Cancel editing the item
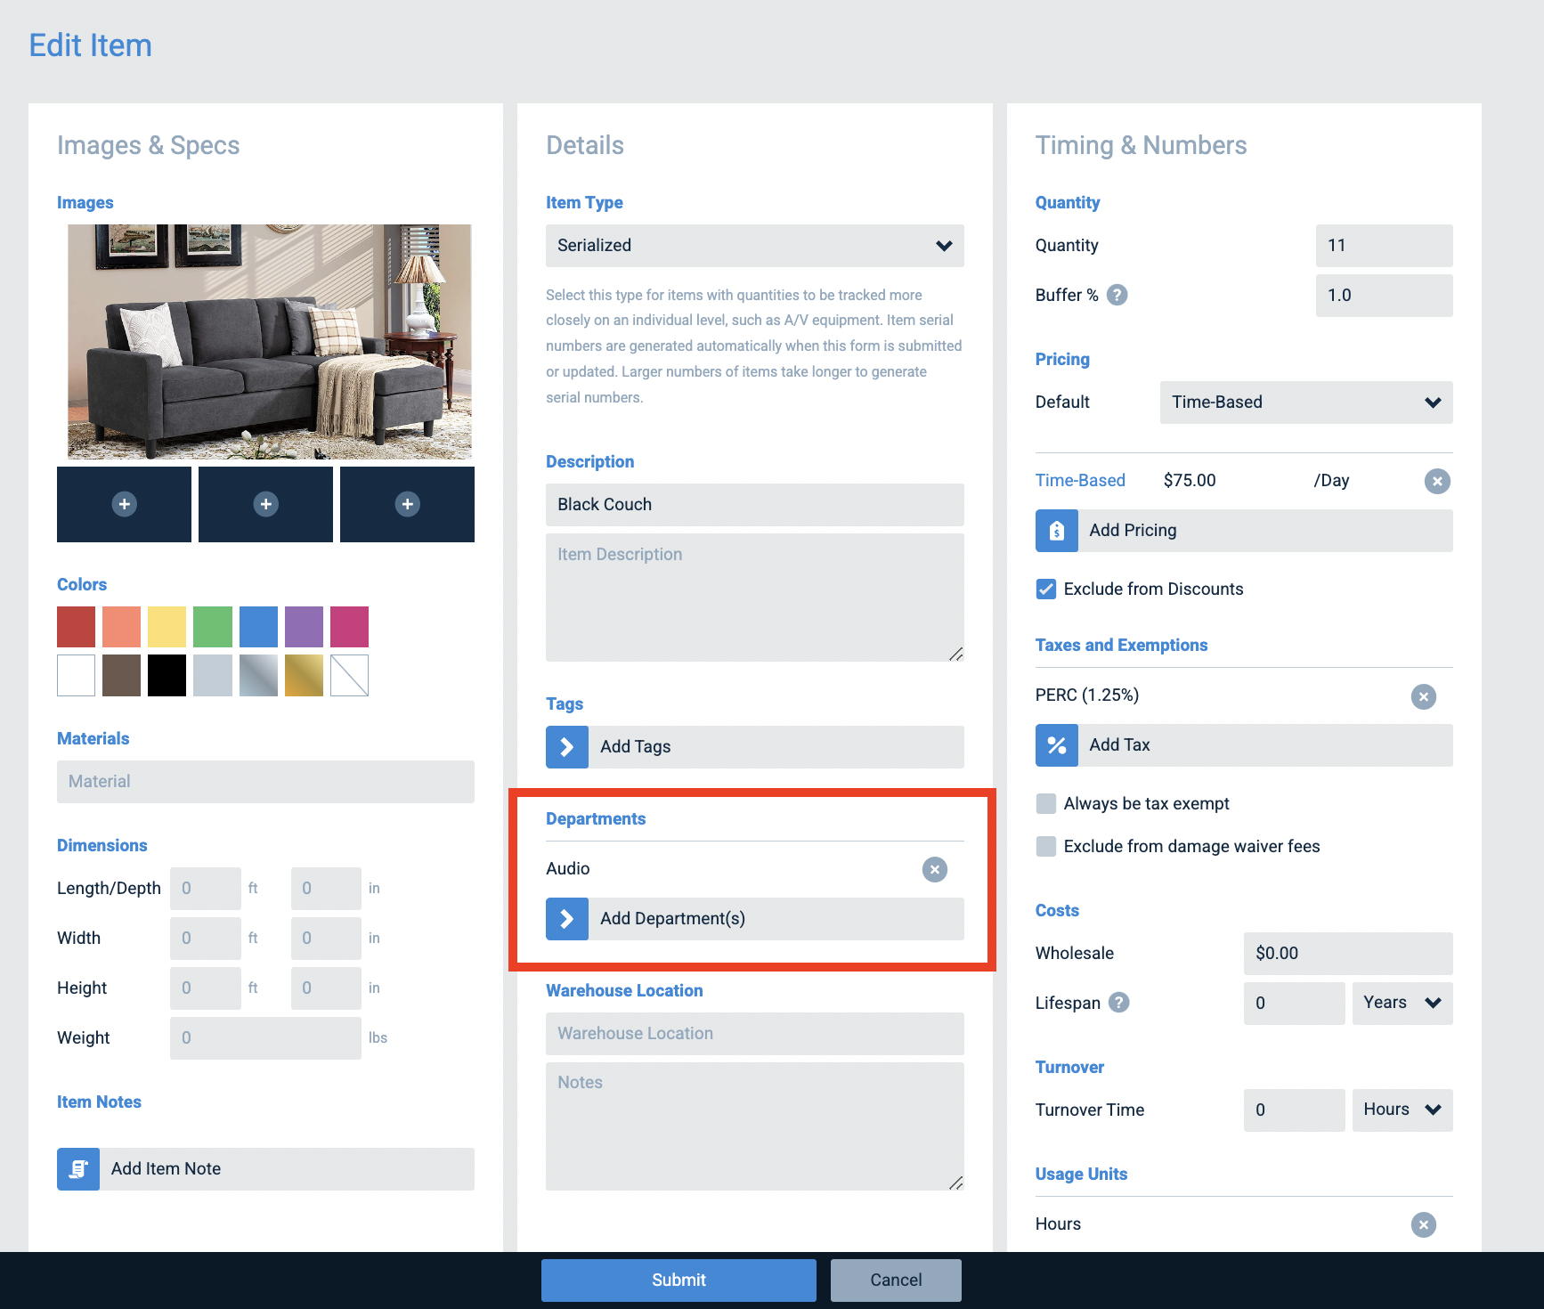This screenshot has height=1309, width=1544. point(895,1280)
